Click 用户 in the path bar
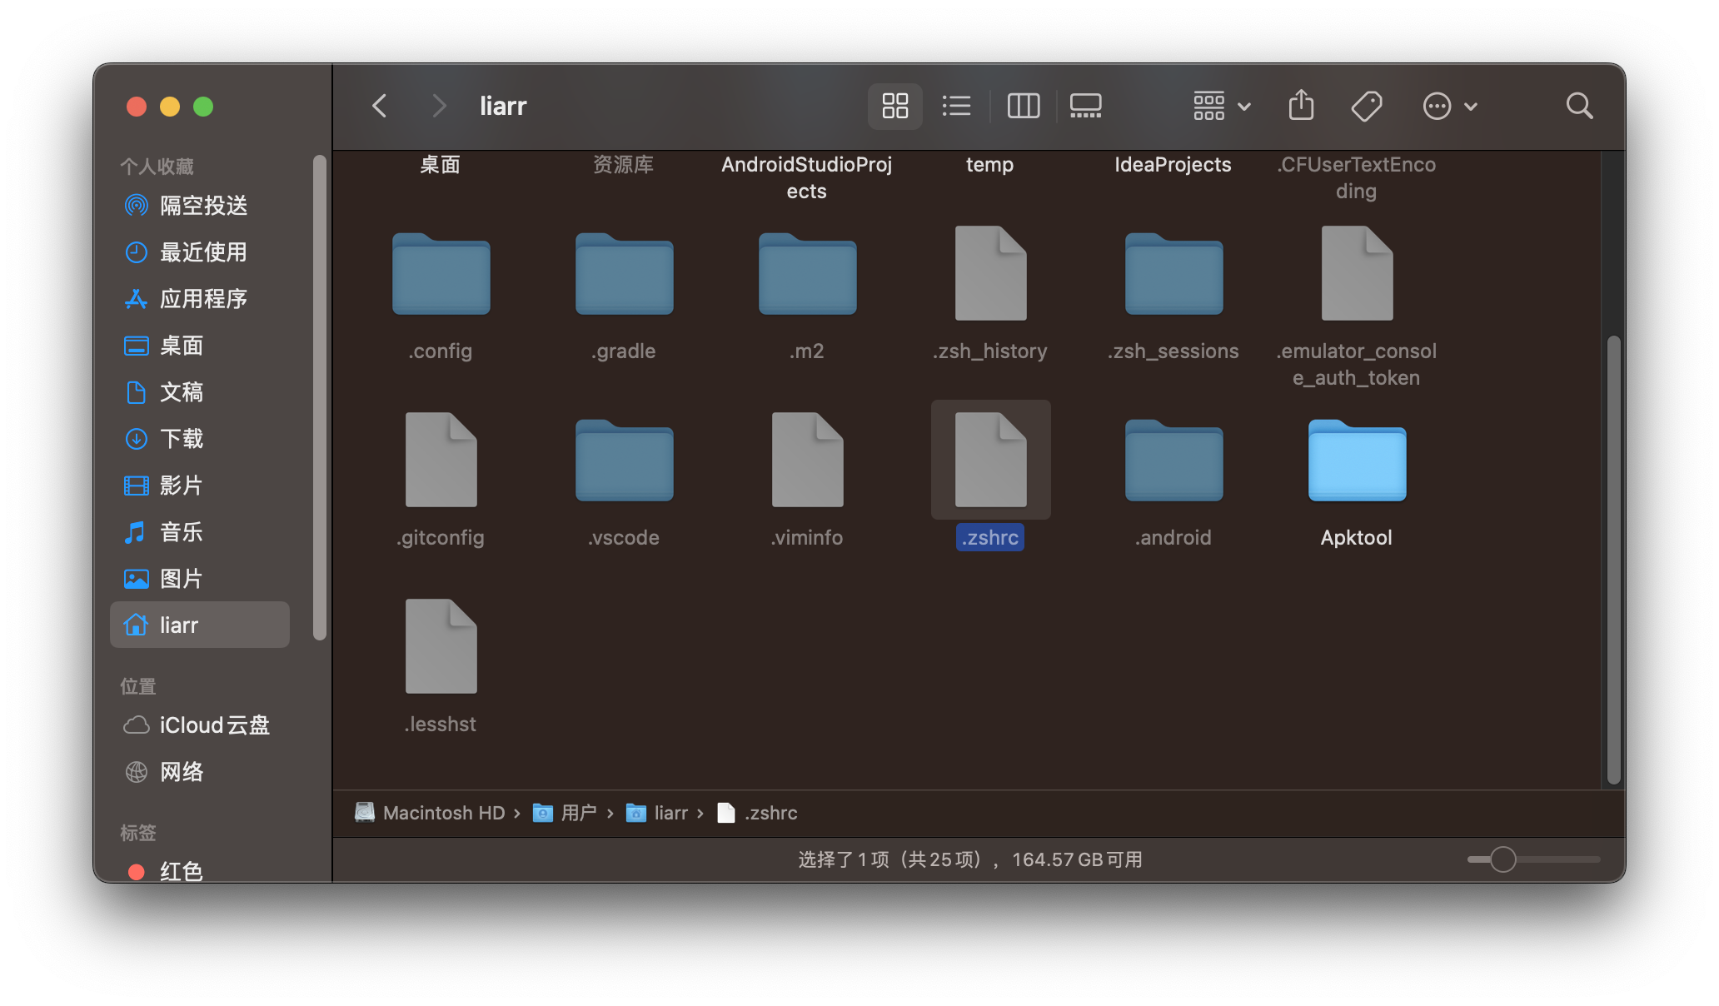The image size is (1719, 1006). click(x=565, y=813)
